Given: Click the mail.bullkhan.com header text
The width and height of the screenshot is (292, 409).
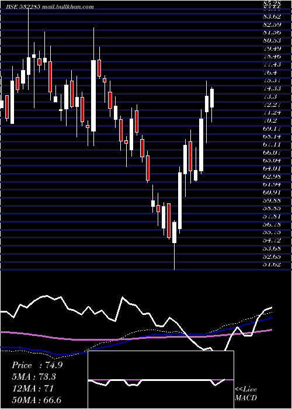Looking at the screenshot, I should pos(67,7).
